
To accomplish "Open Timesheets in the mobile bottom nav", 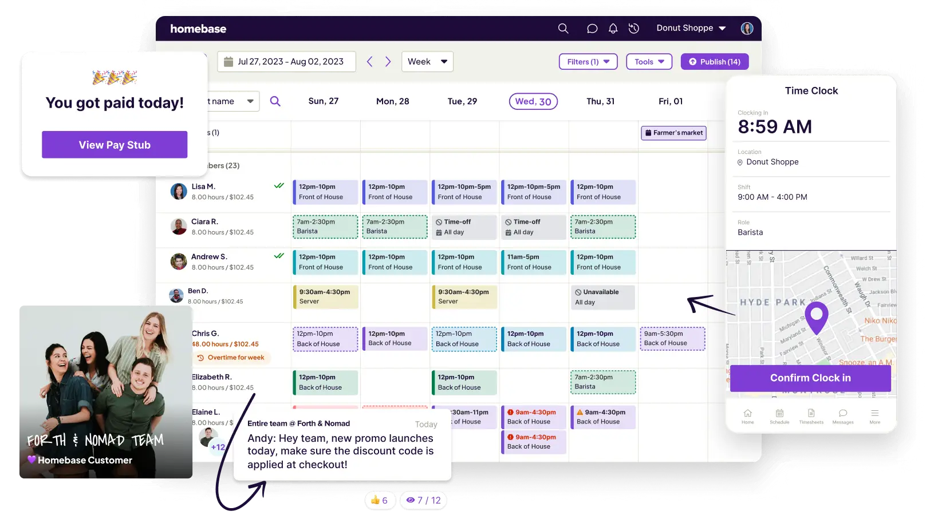I will (x=811, y=416).
